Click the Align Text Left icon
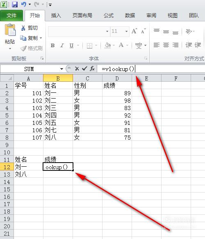The height and width of the screenshot is (239, 205). click(157, 45)
